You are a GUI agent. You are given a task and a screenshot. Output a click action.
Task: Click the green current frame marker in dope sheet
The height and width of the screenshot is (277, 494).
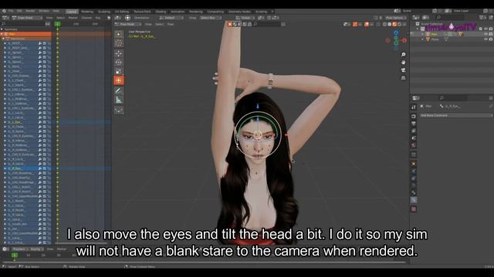(x=57, y=24)
